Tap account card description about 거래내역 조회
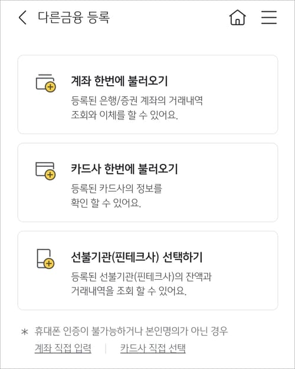 (137, 108)
